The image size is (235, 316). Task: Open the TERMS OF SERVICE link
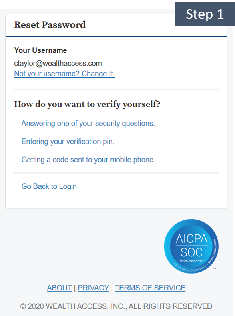pos(150,288)
